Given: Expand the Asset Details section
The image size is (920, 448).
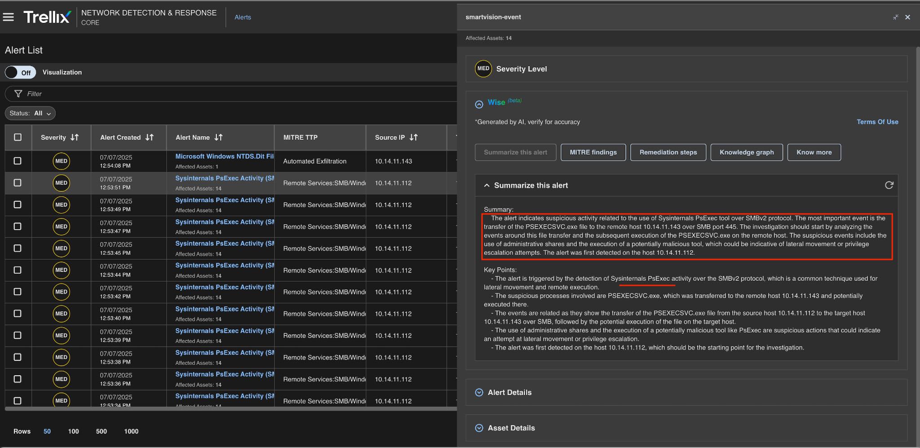Looking at the screenshot, I should click(479, 428).
